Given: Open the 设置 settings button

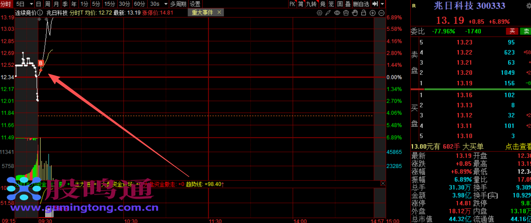Looking at the screenshot, I should click(x=195, y=4).
